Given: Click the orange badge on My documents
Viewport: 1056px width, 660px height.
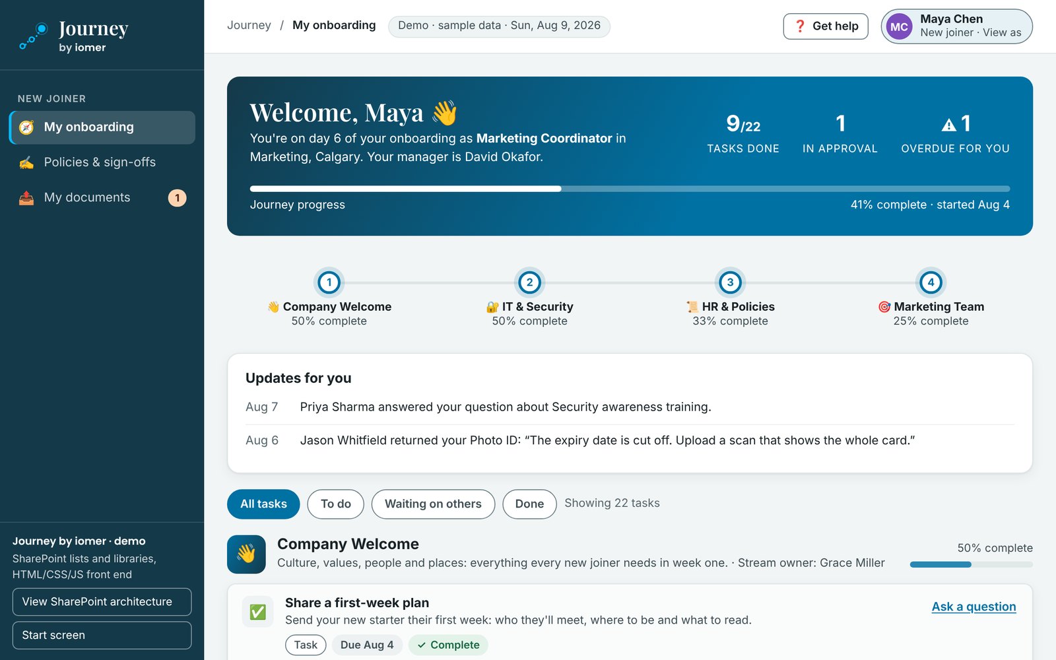Looking at the screenshot, I should pyautogui.click(x=177, y=197).
